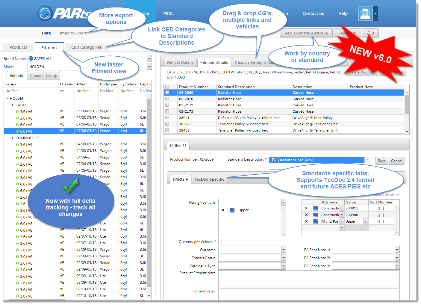Tick checkbox for product 38462

(x=167, y=130)
